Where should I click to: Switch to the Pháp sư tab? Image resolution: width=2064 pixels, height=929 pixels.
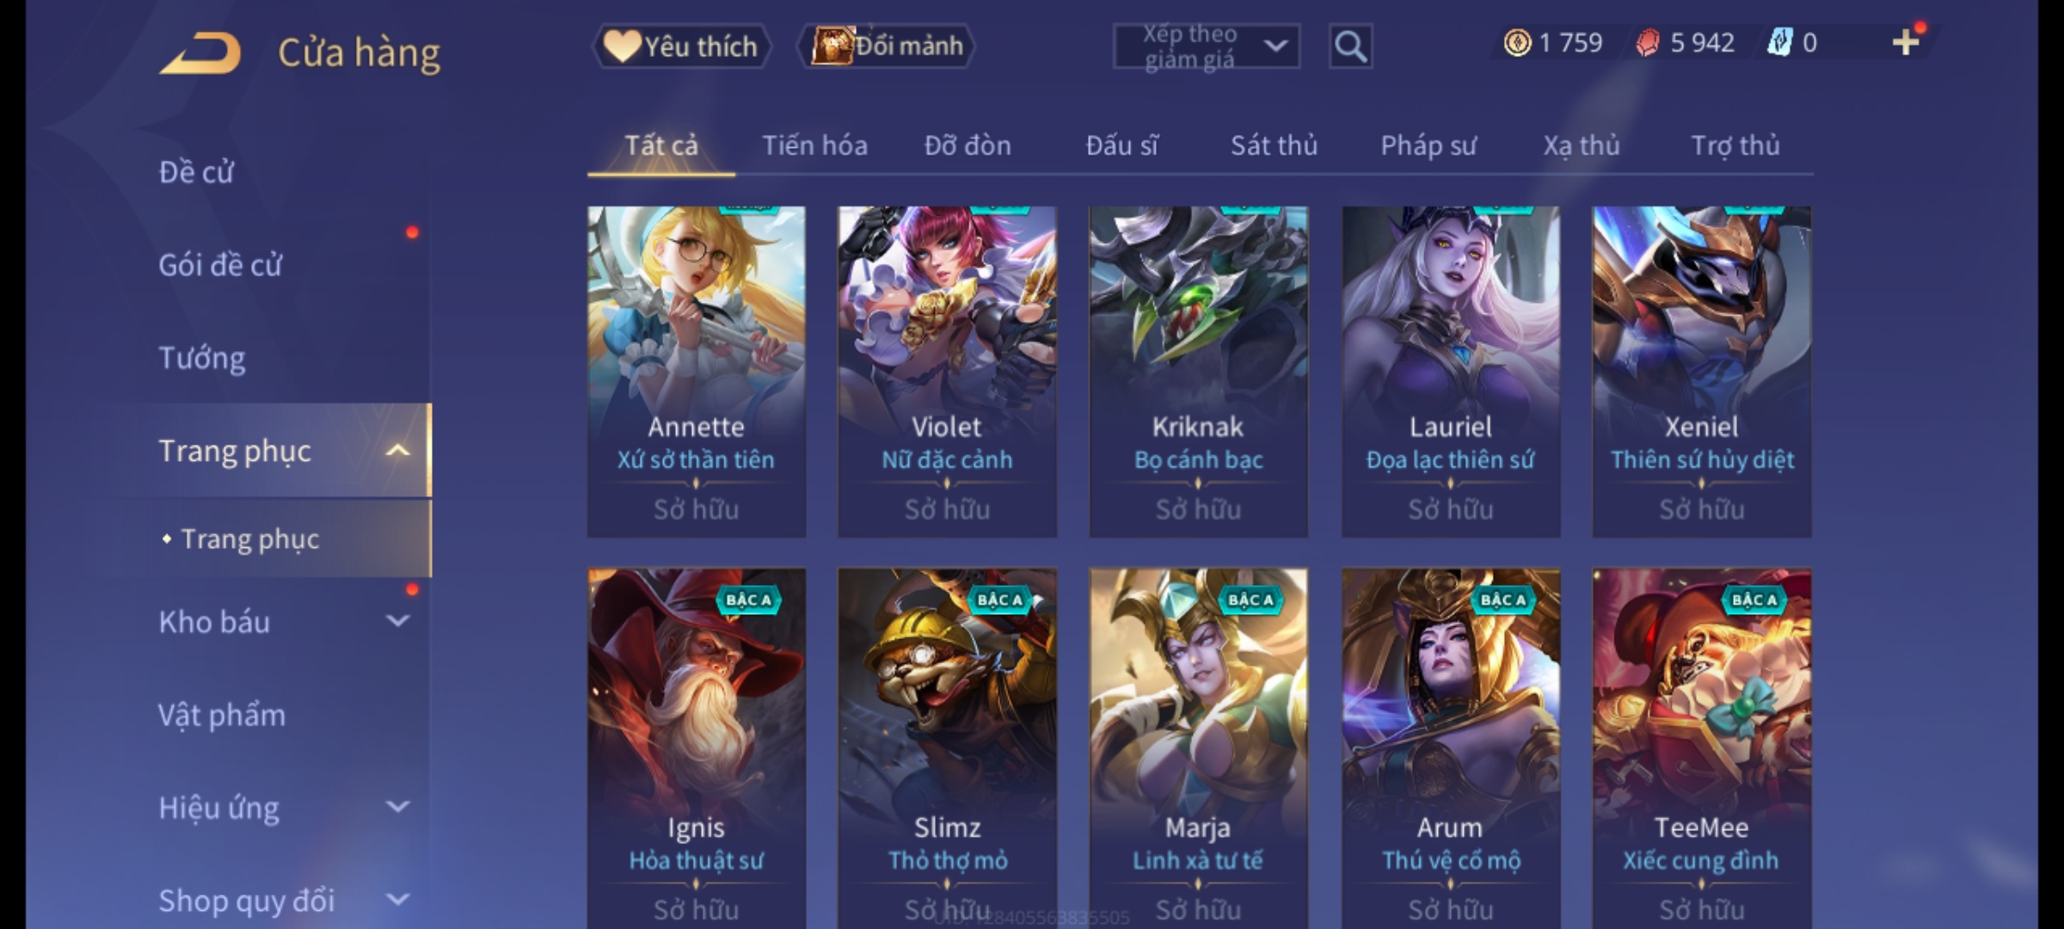pyautogui.click(x=1428, y=145)
